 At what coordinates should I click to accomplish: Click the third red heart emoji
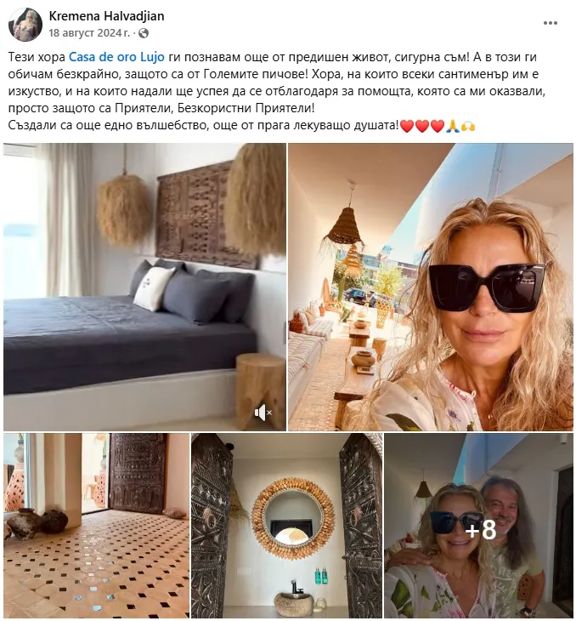(x=438, y=127)
